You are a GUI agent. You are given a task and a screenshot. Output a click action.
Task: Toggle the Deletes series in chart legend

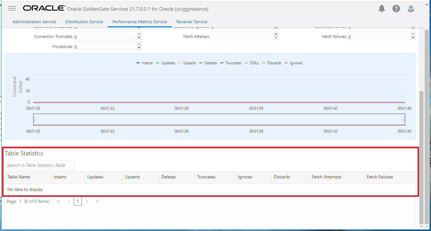coord(208,63)
